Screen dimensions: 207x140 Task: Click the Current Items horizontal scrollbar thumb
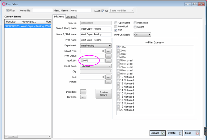13,136
